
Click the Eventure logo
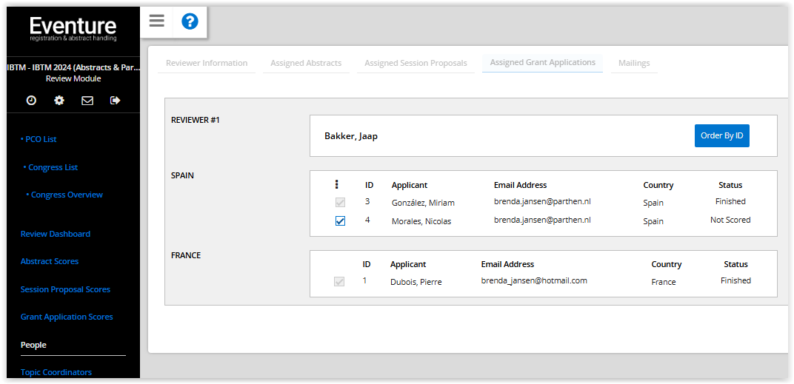(x=73, y=29)
